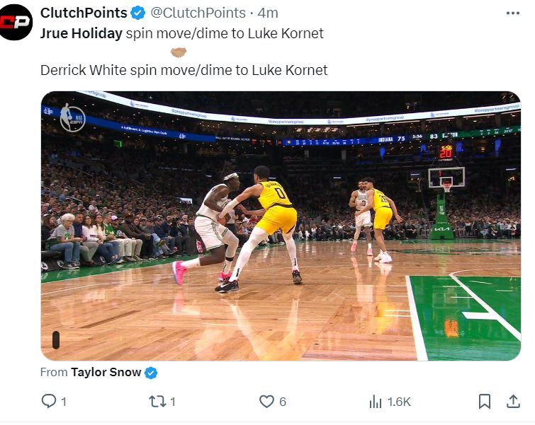Click the share upload arrow icon
This screenshot has height=425, width=535.
pyautogui.click(x=513, y=402)
